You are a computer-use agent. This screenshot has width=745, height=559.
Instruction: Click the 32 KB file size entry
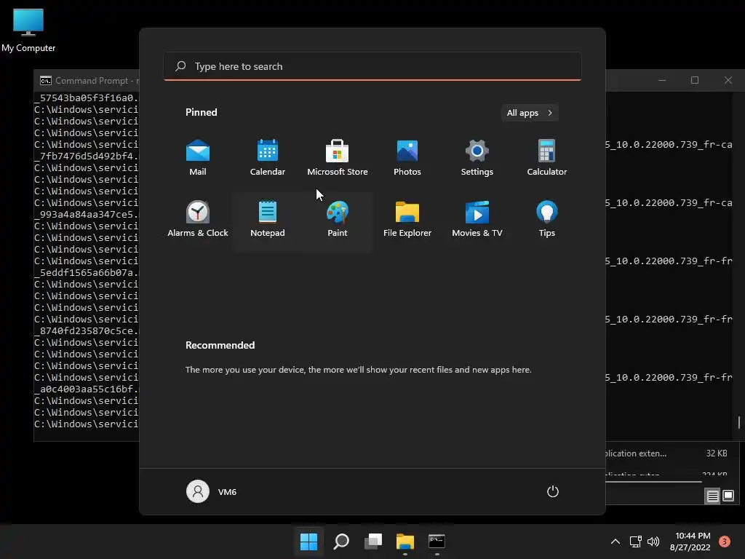tap(717, 453)
